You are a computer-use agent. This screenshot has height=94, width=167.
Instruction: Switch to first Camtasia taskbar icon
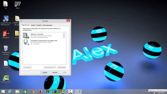tap(63, 92)
